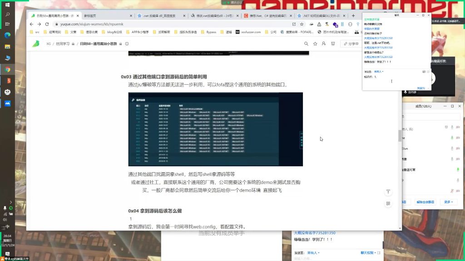
Task: Open the 'APP&小程序' bookmarks folder
Action: click(x=137, y=32)
